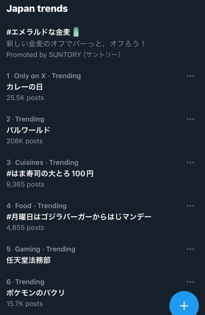The image size is (205, 315).
Task: Open more options for はま寿司 trend
Action: 190,163
